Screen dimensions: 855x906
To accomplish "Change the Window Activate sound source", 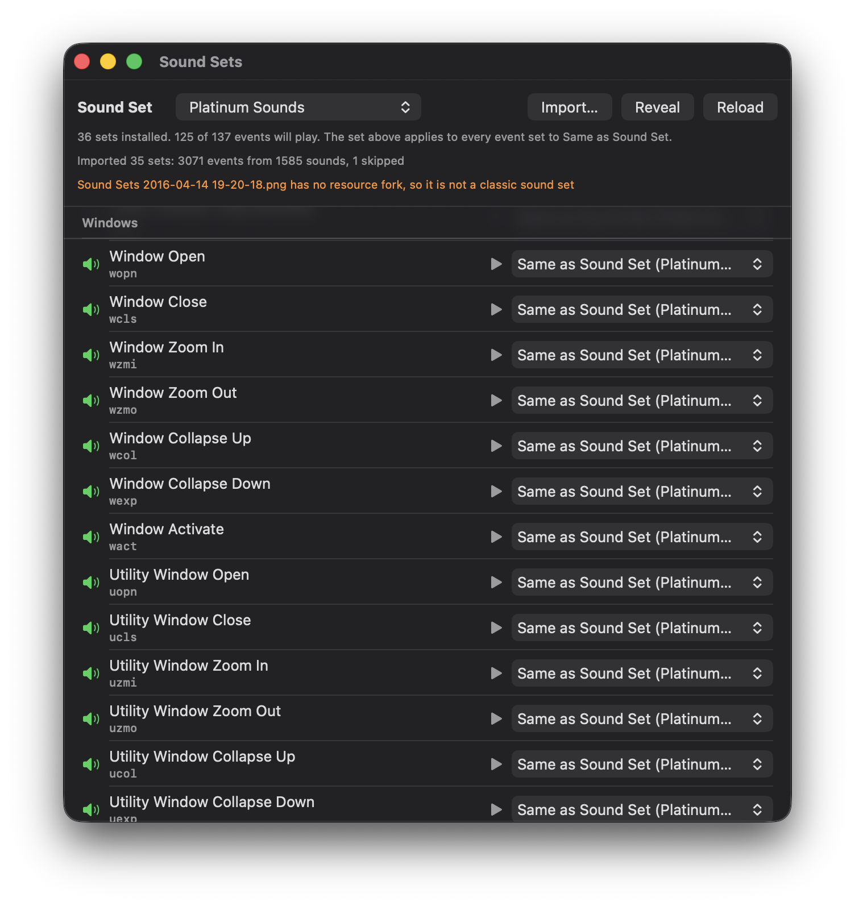I will tap(642, 537).
